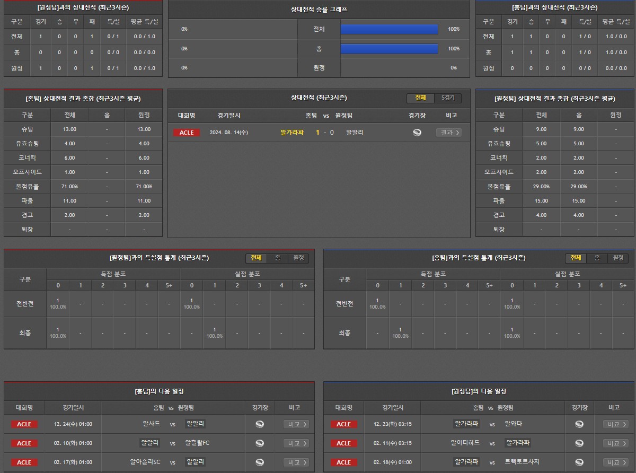The height and width of the screenshot is (473, 636).
Task: Click stadium icon for 알가라파 vs 알와다
Action: tap(579, 424)
